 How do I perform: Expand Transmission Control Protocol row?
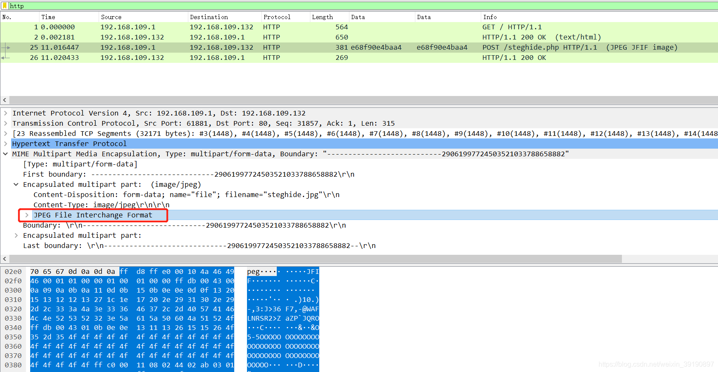pyautogui.click(x=6, y=123)
